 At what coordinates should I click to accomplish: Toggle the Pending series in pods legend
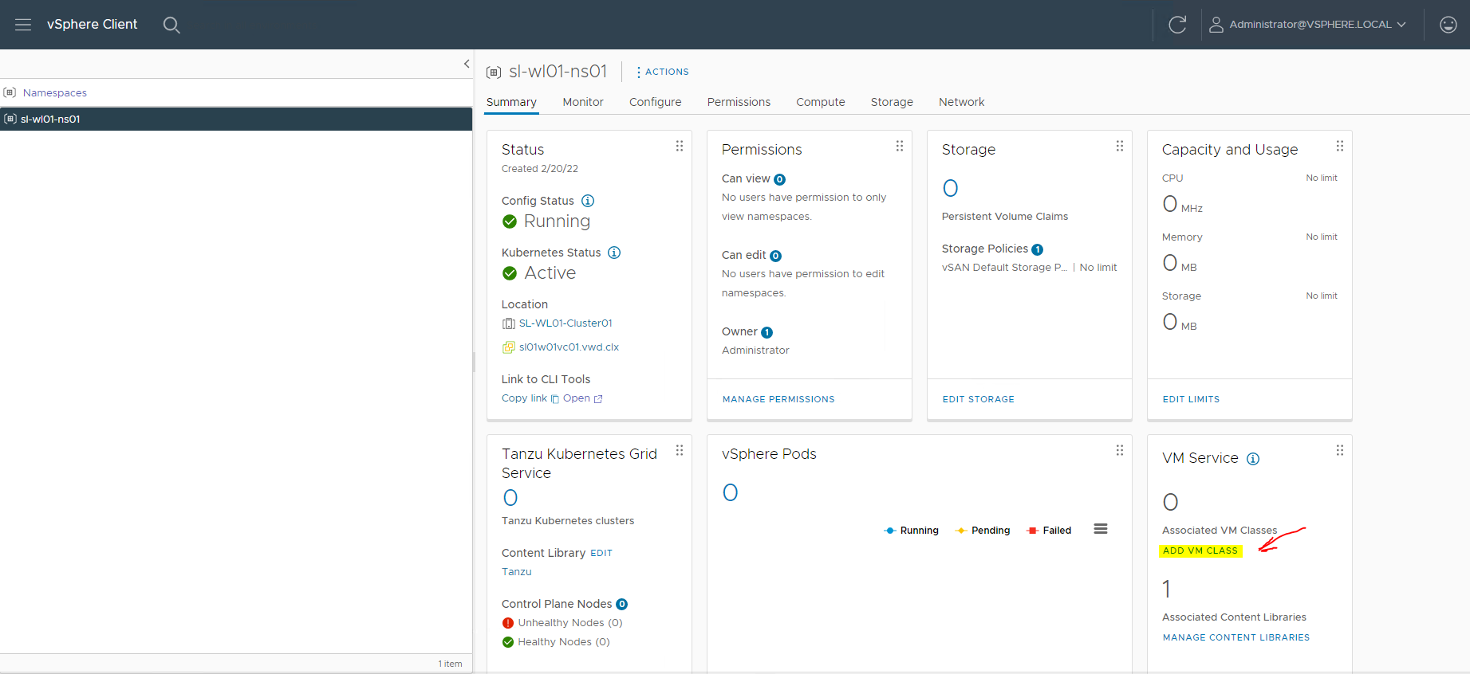(983, 531)
